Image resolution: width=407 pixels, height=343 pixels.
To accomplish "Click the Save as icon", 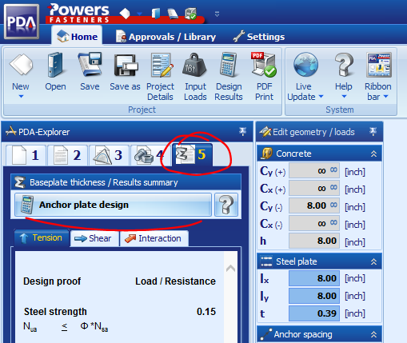I will click(126, 66).
